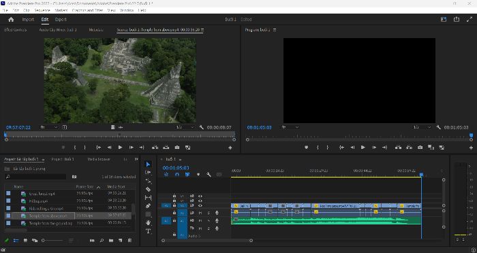Screen dimensions: 477x253
Task: Open Timeline display settings wrench
Action: (209, 174)
